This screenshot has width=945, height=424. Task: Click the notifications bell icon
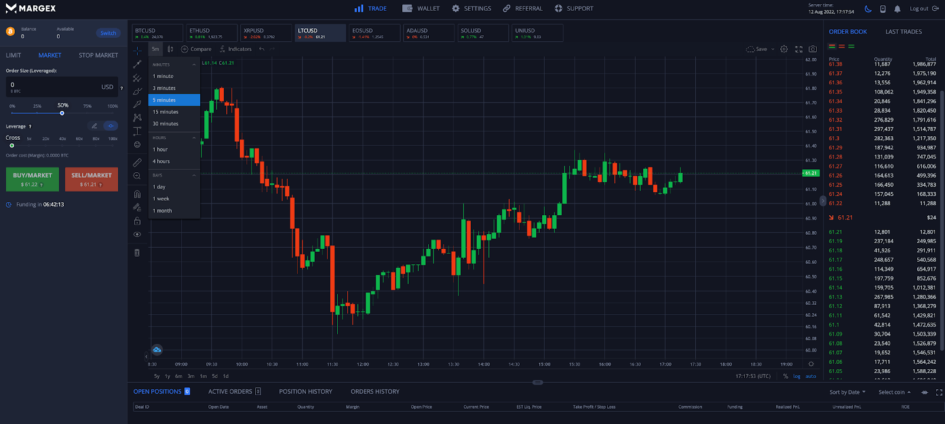(897, 9)
